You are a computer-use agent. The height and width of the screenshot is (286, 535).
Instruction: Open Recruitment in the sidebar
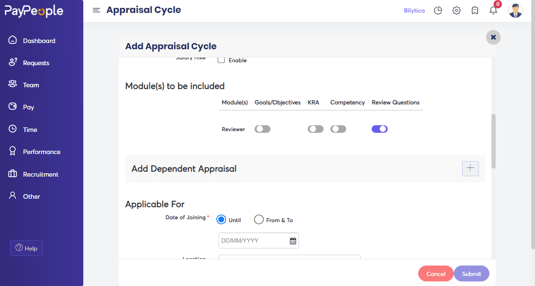(x=41, y=174)
